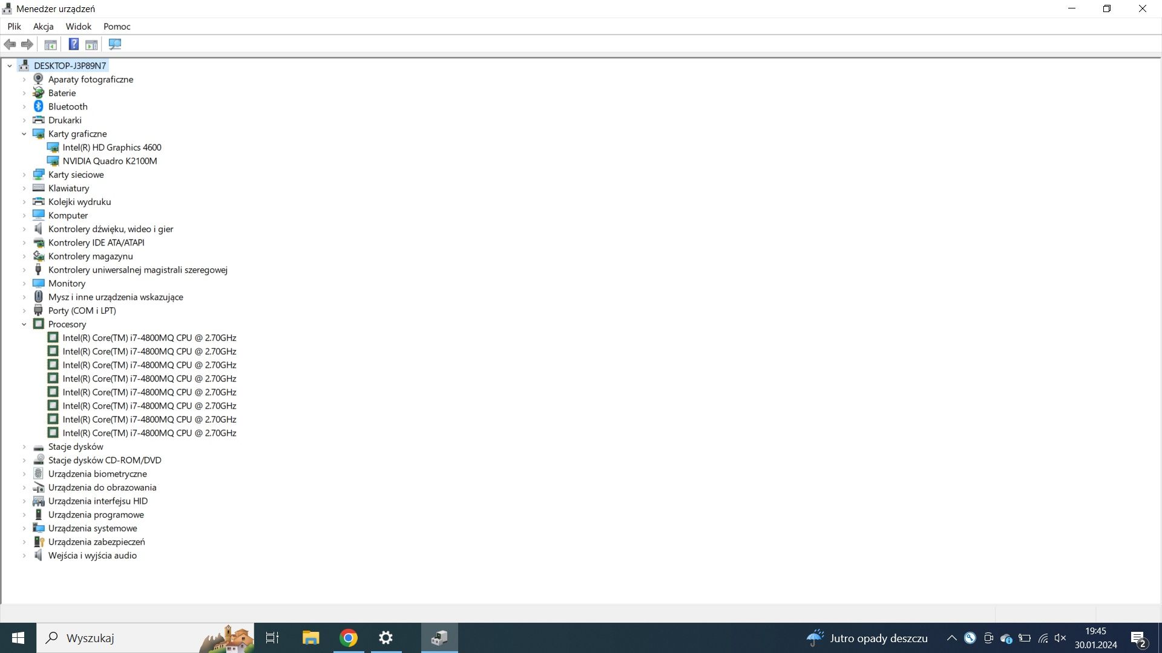Expand the Stacje dysków category
1162x653 pixels.
point(24,446)
